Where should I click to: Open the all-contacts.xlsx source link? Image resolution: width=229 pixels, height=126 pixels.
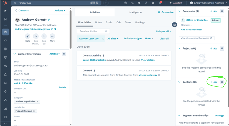pos(148,75)
